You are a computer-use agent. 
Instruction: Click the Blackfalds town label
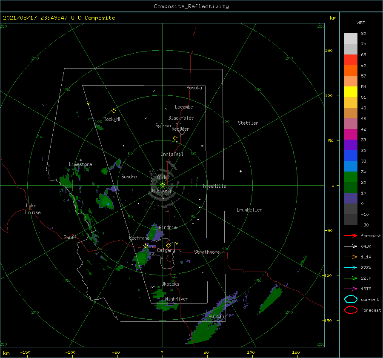[x=181, y=118]
